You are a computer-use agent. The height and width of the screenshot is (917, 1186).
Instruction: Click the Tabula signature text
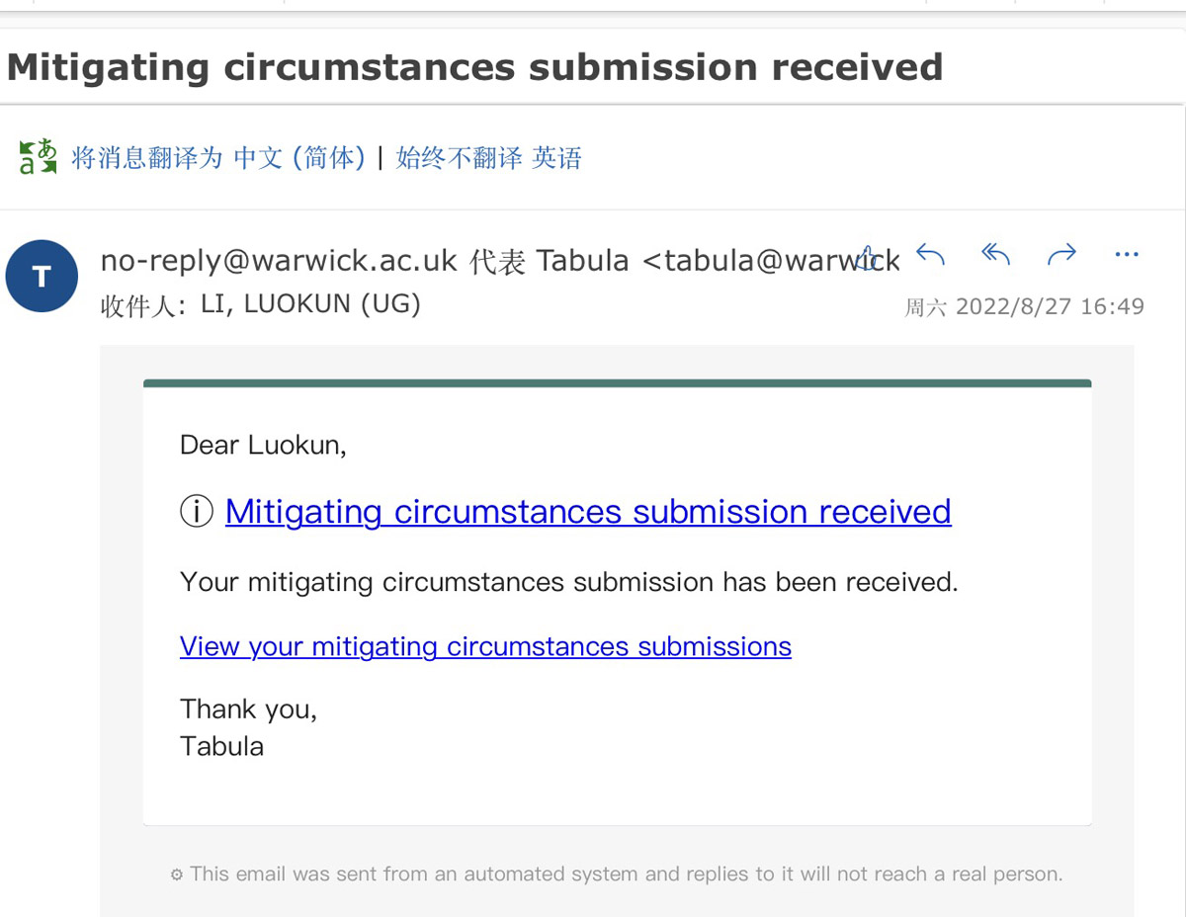pyautogui.click(x=221, y=746)
